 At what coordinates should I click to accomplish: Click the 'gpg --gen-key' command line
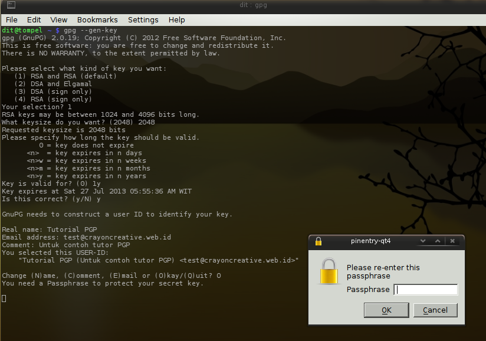pyautogui.click(x=90, y=30)
